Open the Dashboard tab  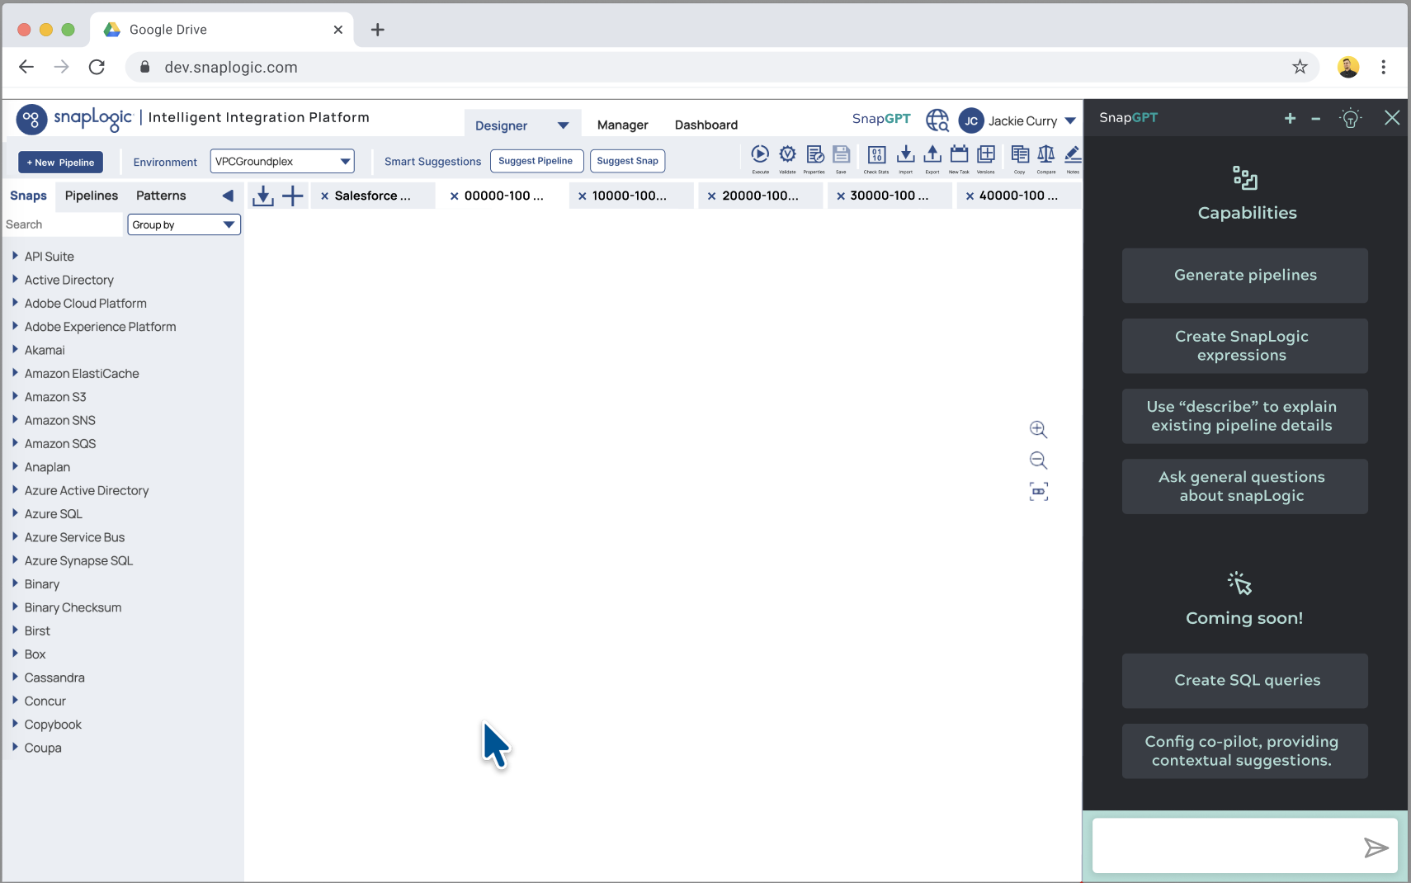click(706, 125)
